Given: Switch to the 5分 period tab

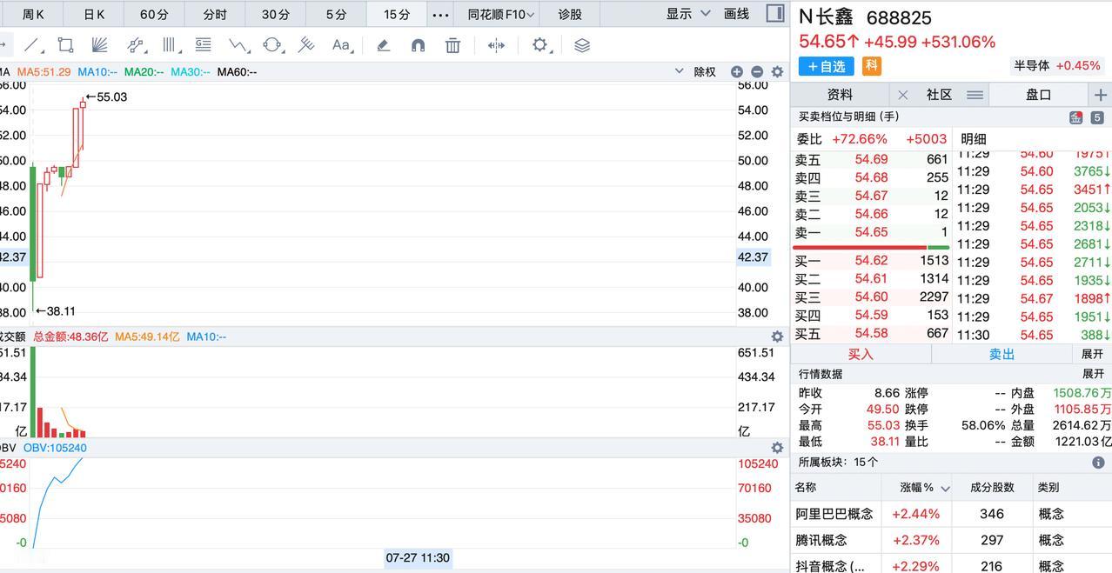Looking at the screenshot, I should click(x=336, y=14).
